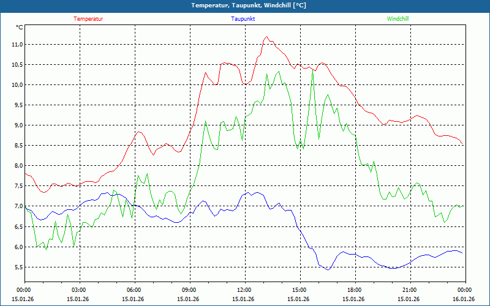Click the 11,0 y-axis value
Viewport: 490px width, 306px height.
[17, 45]
